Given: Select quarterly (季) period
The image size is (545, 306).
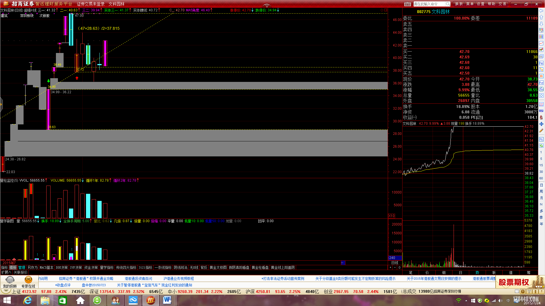Looking at the screenshot, I should coord(541,218).
